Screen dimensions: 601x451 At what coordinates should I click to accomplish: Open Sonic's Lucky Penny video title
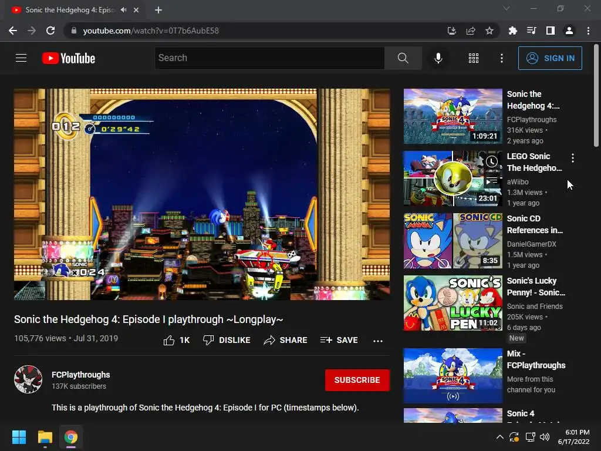536,287
